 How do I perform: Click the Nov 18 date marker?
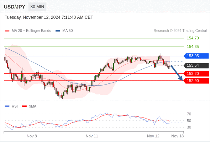tap(178, 136)
